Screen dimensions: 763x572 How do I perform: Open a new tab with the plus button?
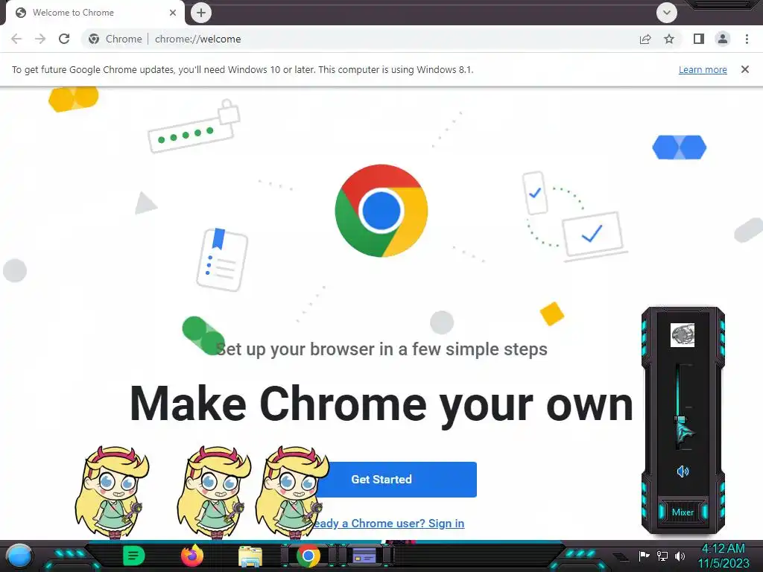coord(201,13)
